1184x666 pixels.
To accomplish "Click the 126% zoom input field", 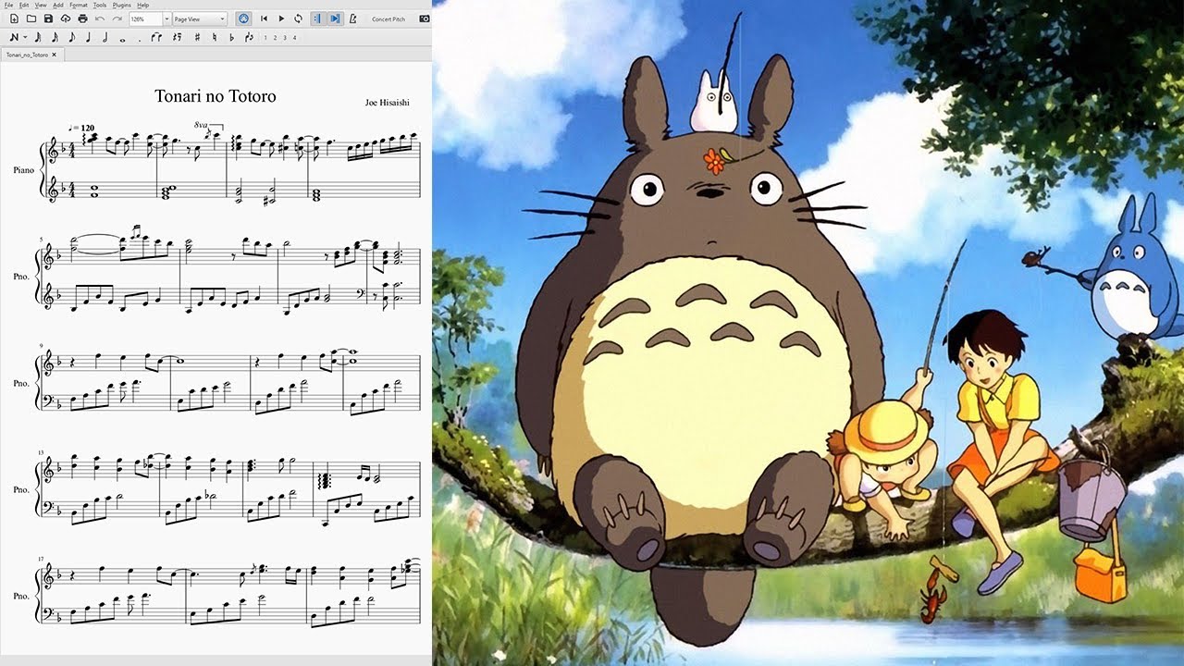I will pos(145,18).
